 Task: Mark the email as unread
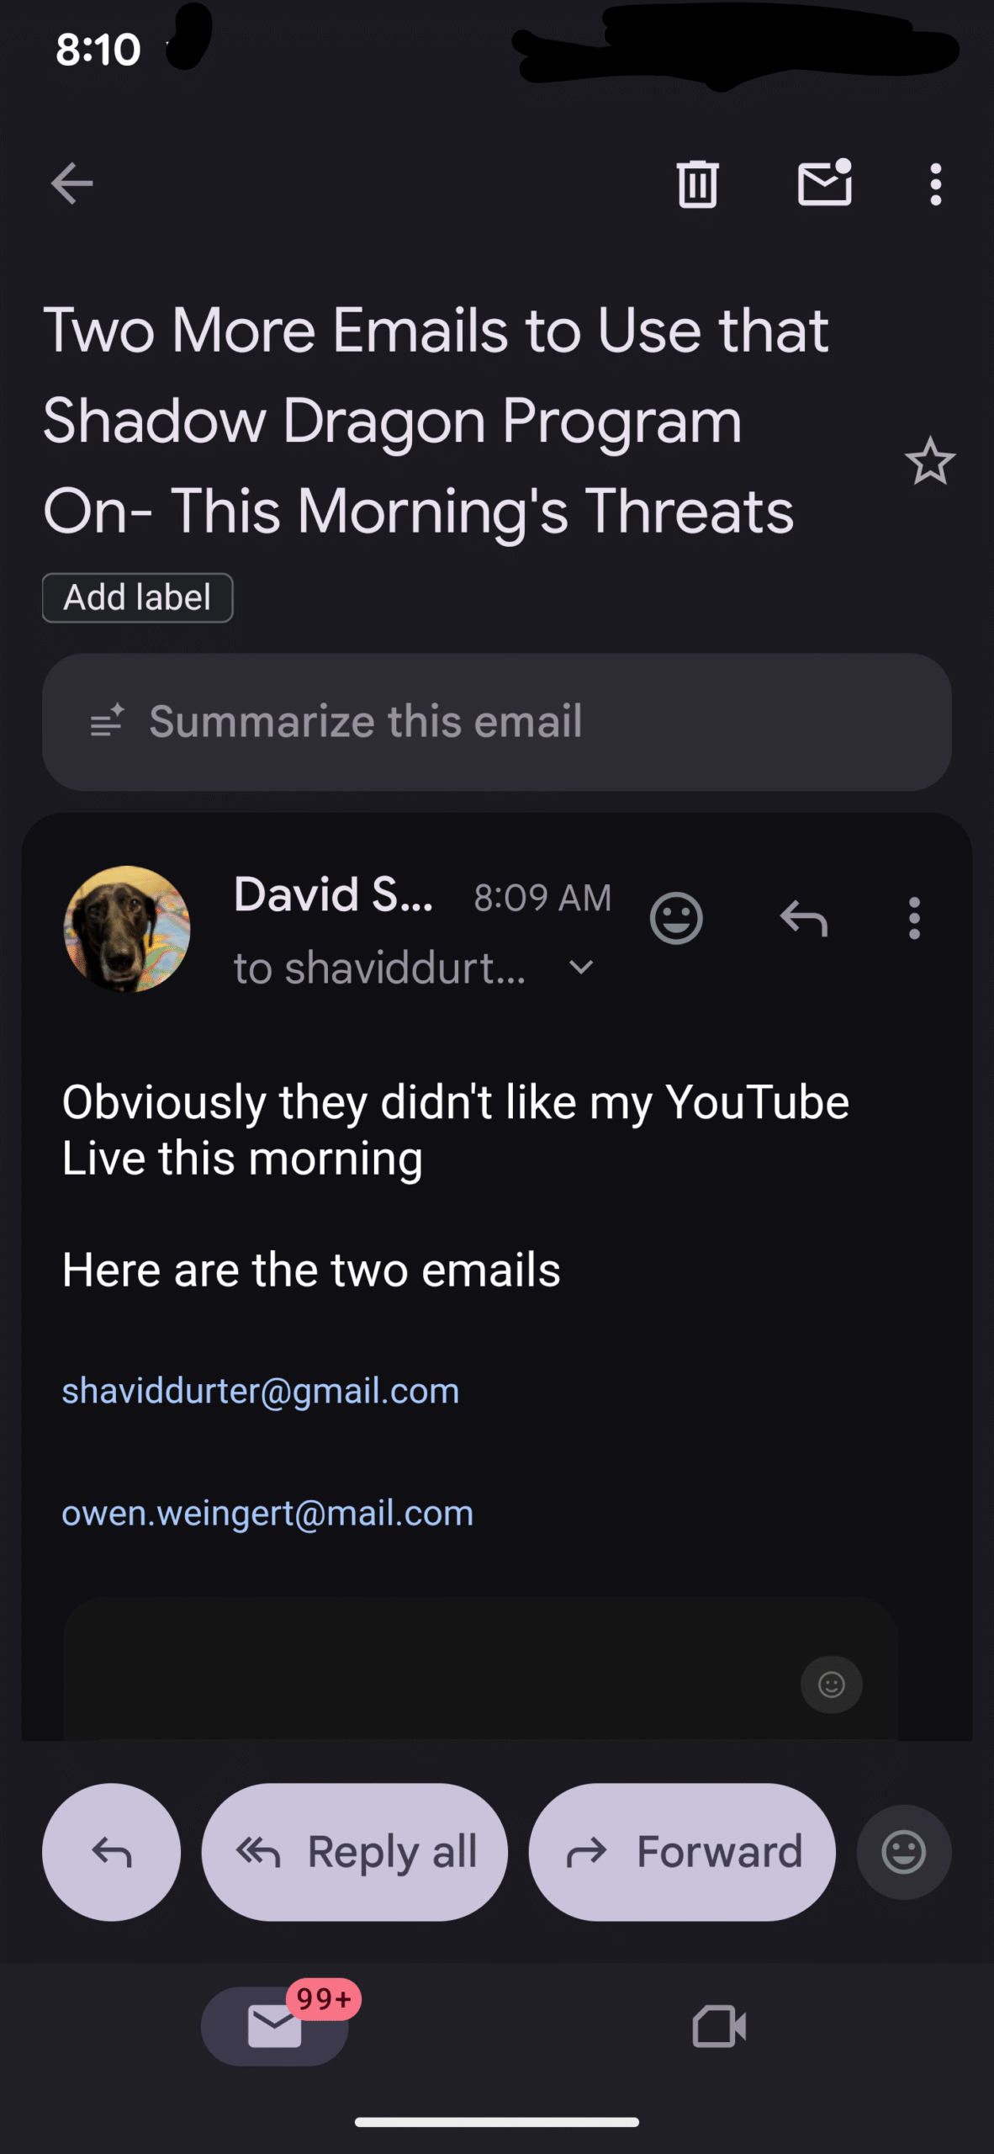pos(825,183)
